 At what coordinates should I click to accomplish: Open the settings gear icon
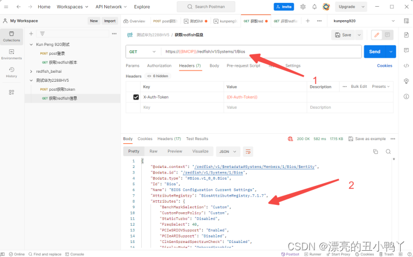coord(303,7)
